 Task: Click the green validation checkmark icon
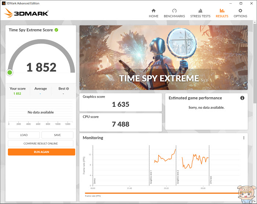click(x=57, y=30)
